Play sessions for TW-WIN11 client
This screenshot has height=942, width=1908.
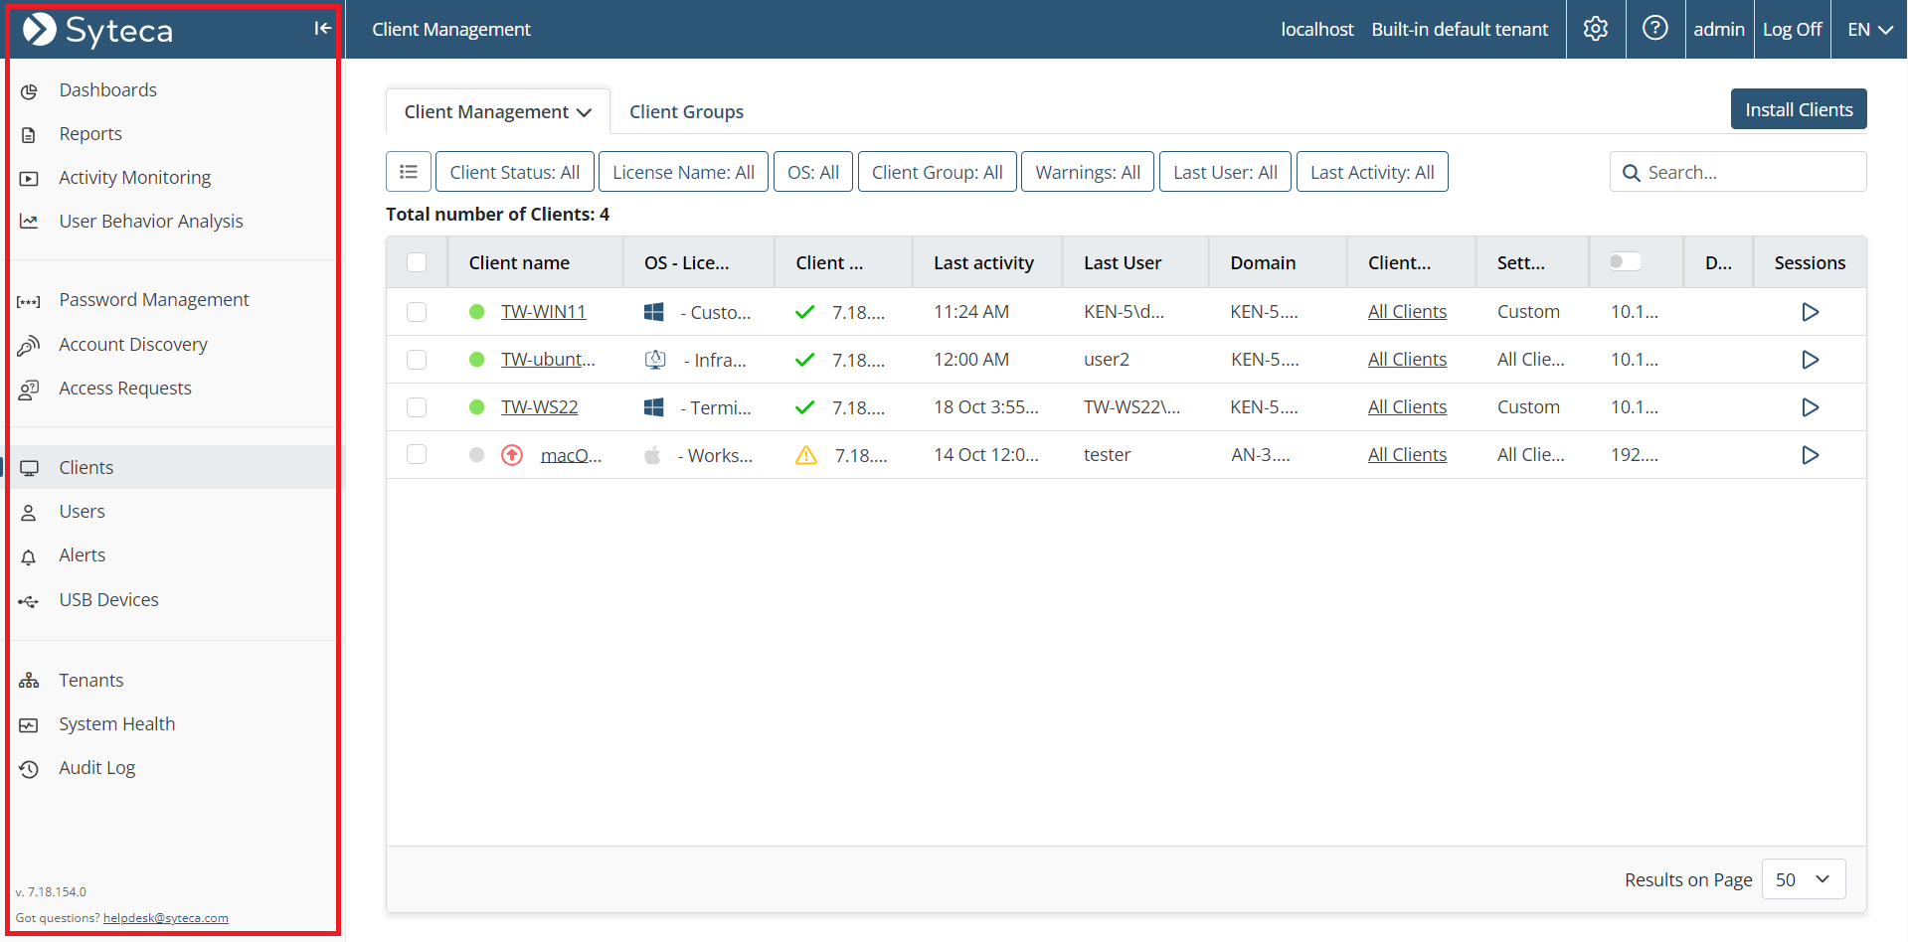click(1810, 312)
